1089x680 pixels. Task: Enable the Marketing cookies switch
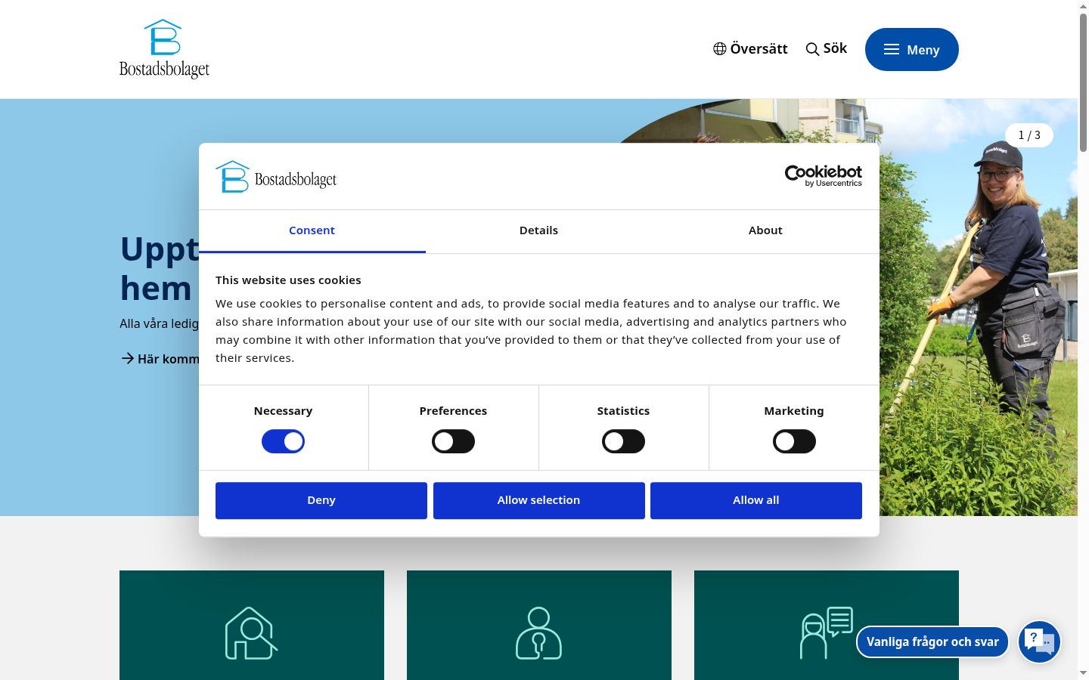794,441
